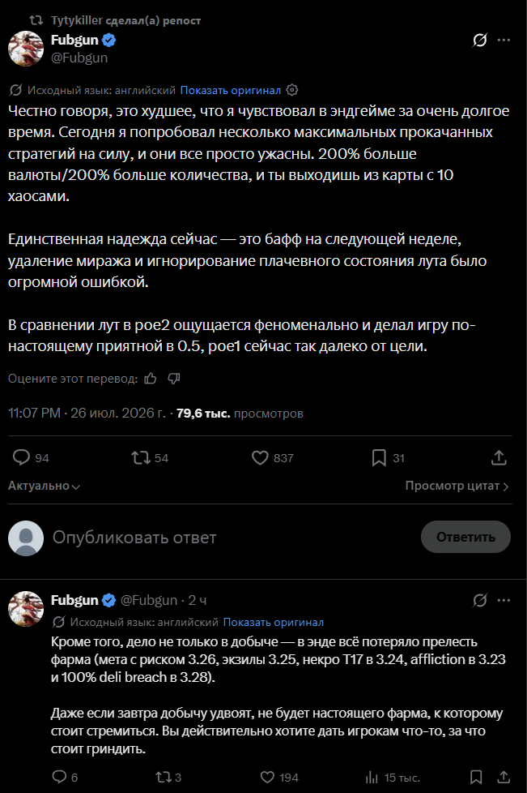Open three-dot menu on main post

[504, 40]
